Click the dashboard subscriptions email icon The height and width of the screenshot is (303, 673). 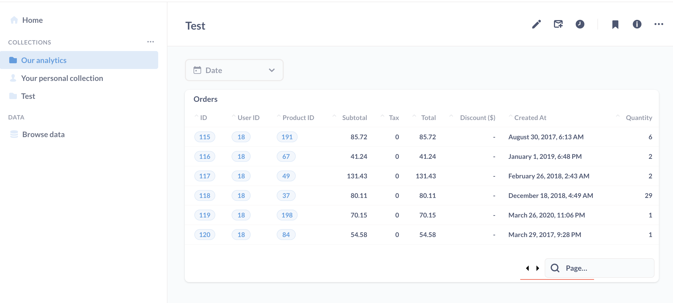click(x=558, y=24)
